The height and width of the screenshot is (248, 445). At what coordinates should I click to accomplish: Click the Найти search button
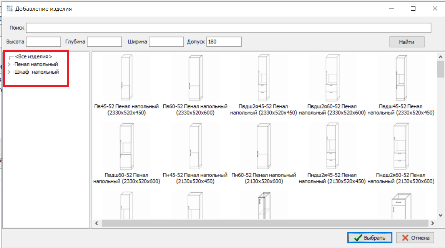pos(407,42)
